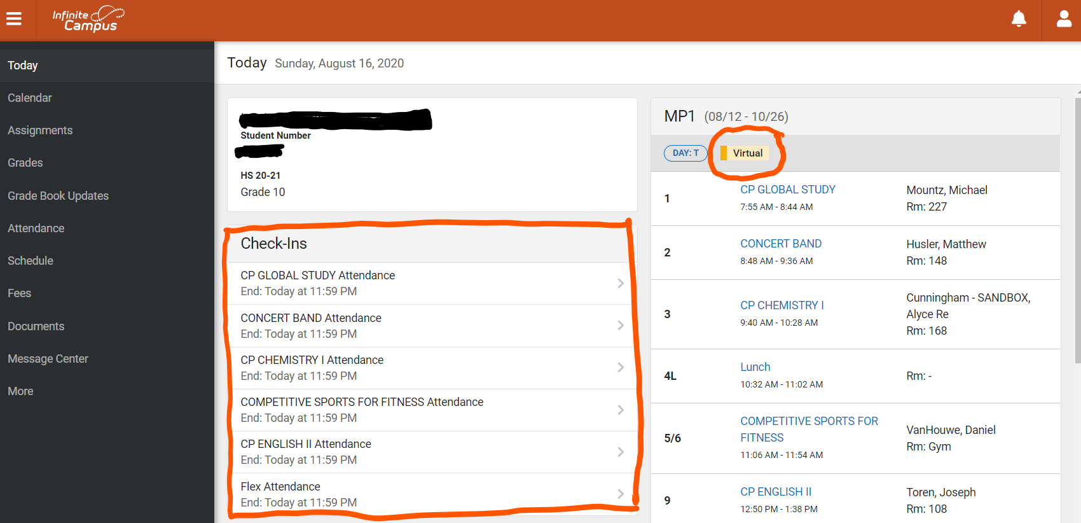Open CP GLOBAL STUDY Attendance check-in
Image resolution: width=1081 pixels, height=523 pixels.
(x=432, y=283)
